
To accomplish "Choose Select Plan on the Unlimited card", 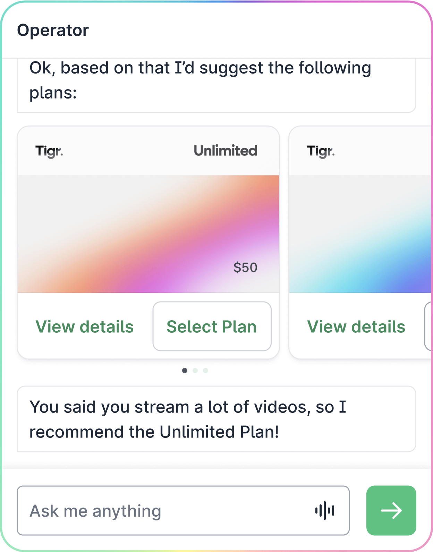I will [212, 326].
